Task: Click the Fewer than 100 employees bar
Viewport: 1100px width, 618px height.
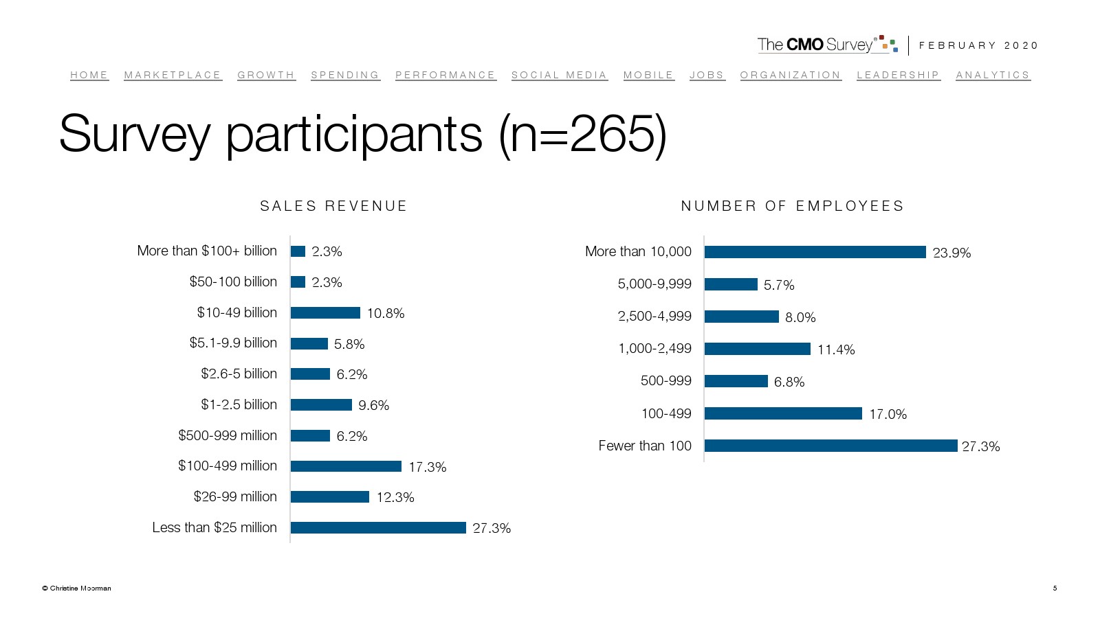Action: coord(830,446)
